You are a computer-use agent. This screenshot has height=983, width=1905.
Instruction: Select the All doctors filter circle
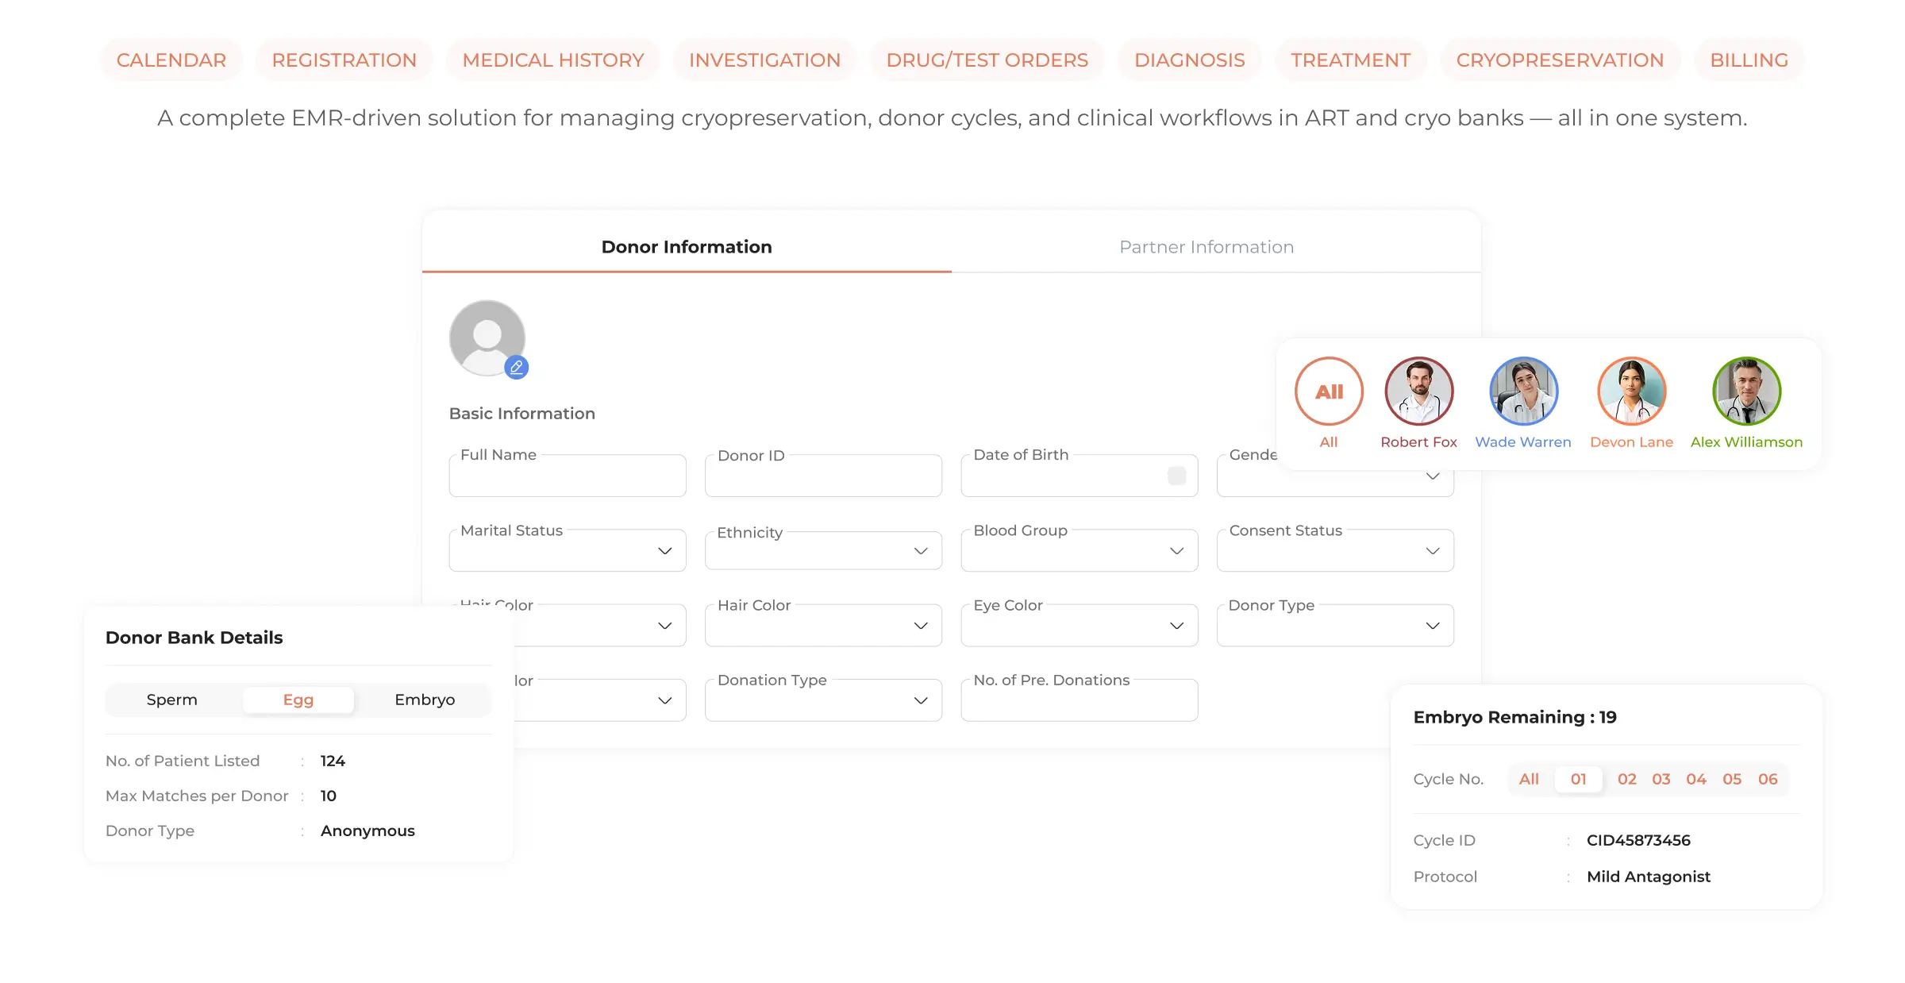[1329, 391]
